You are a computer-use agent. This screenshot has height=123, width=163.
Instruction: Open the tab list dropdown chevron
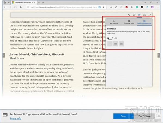tap(43, 2)
